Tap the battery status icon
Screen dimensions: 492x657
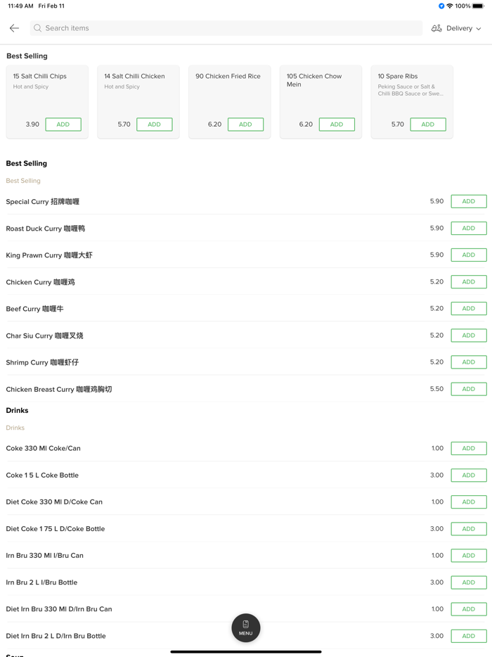[478, 6]
